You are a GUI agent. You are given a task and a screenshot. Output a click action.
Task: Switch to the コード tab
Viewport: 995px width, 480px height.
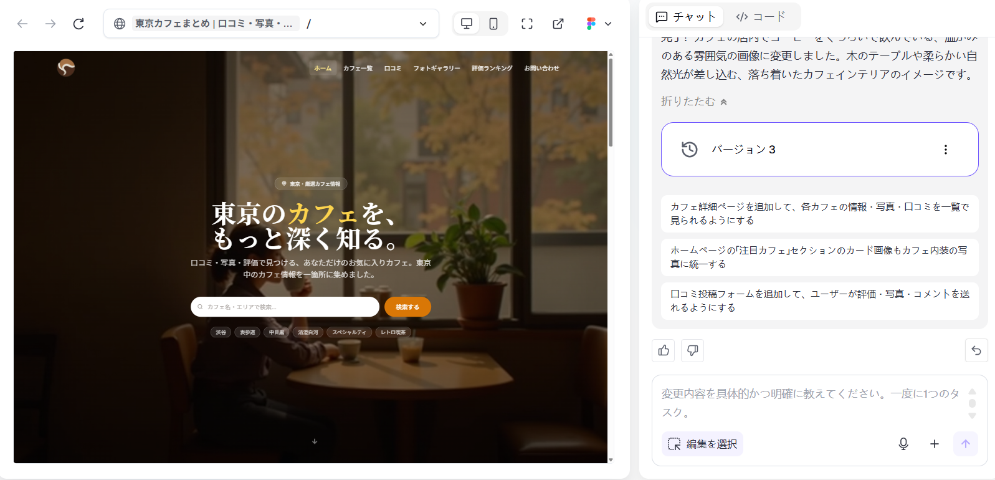click(761, 17)
